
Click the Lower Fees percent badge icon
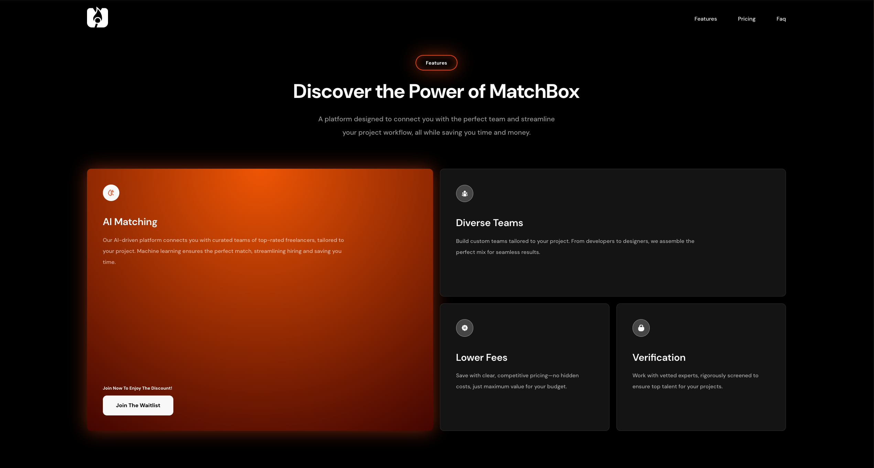coord(464,328)
